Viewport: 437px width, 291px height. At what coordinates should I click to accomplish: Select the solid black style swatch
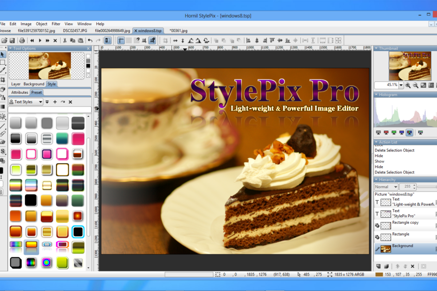[x=31, y=200]
